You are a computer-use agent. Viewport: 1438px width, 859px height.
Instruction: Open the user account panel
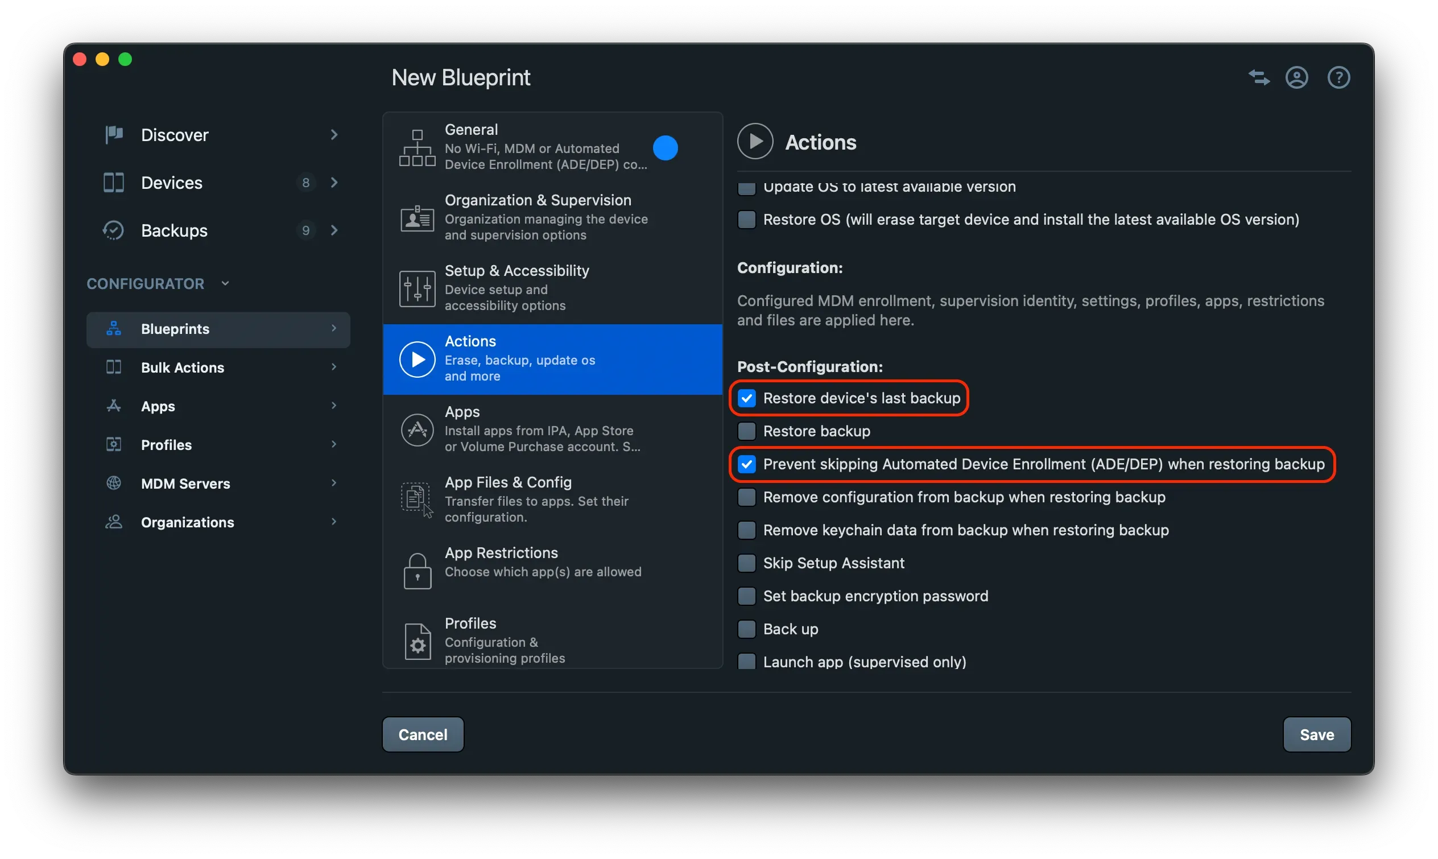(1297, 77)
